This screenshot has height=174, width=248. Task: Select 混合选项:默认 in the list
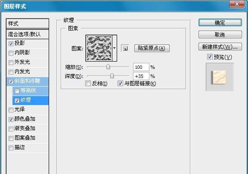[28, 34]
